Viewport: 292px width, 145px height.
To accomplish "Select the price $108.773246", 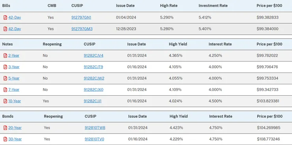I will click(x=268, y=139).
